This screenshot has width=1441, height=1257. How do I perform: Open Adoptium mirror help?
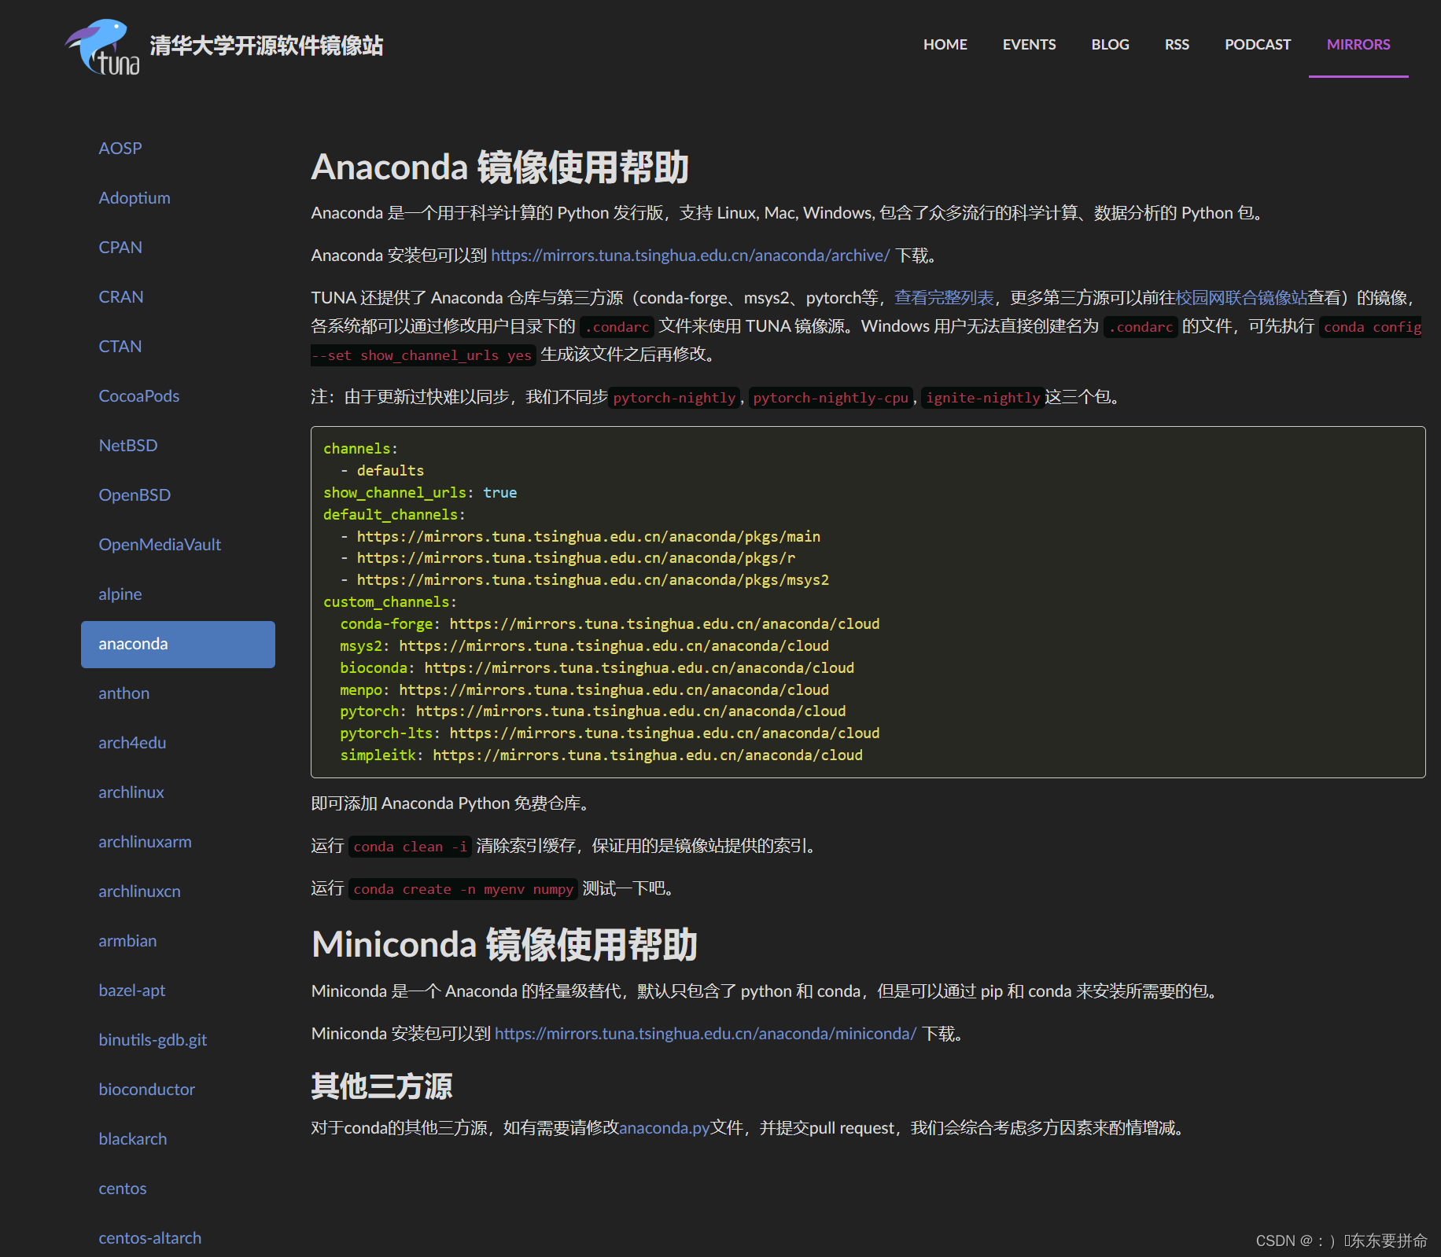[x=135, y=197]
